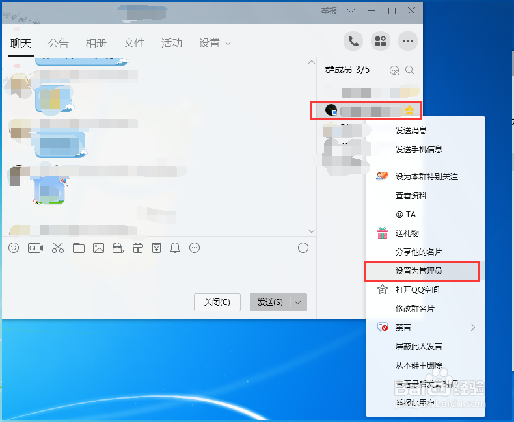Click the bell notification icon
Image resolution: width=514 pixels, height=422 pixels.
(x=175, y=248)
